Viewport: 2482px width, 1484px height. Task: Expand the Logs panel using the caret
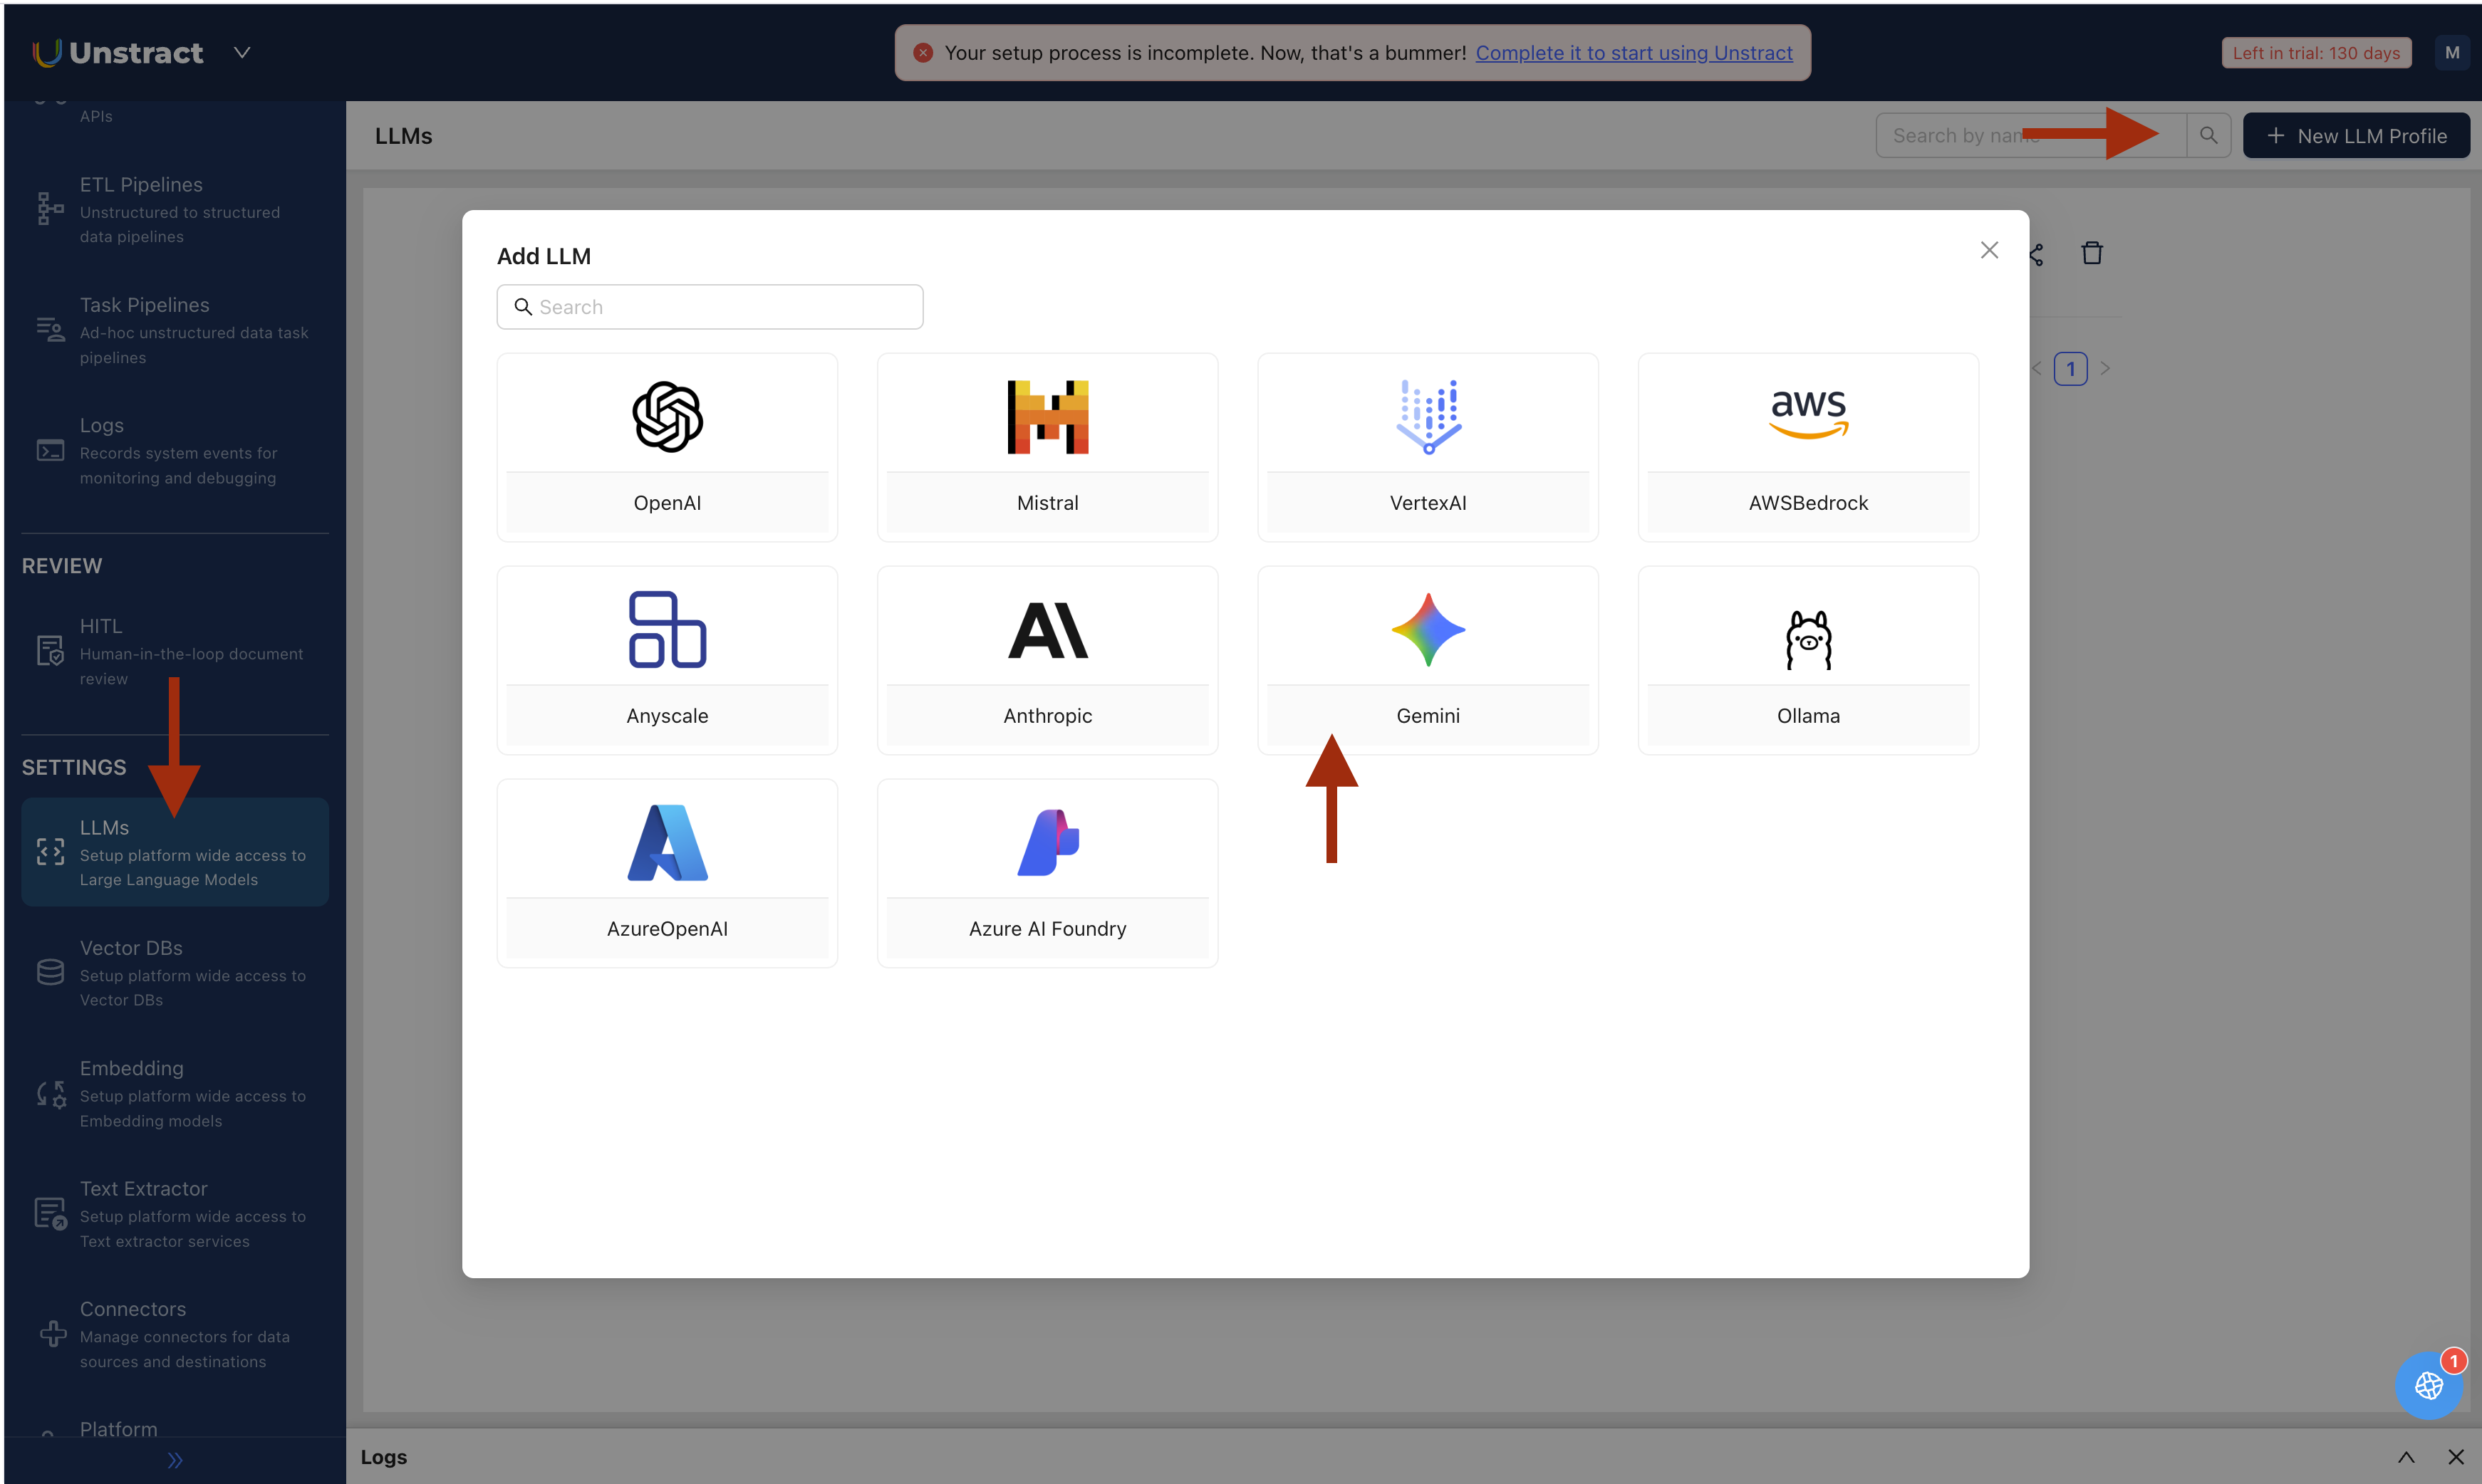click(2407, 1457)
